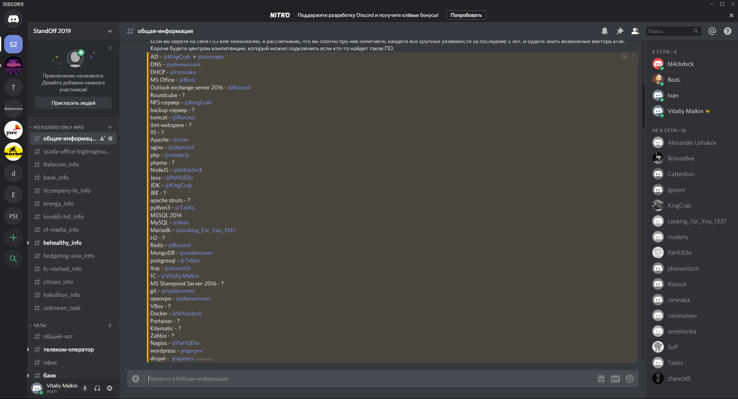This screenshot has width=738, height=399.
Task: Open GIF picker in message bar
Action: pos(615,379)
